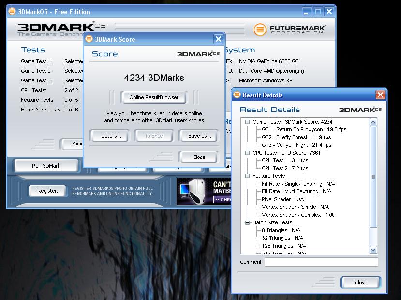The height and width of the screenshot is (300, 401).
Task: Click the result tree scrollbar down arrow
Action: (x=373, y=250)
